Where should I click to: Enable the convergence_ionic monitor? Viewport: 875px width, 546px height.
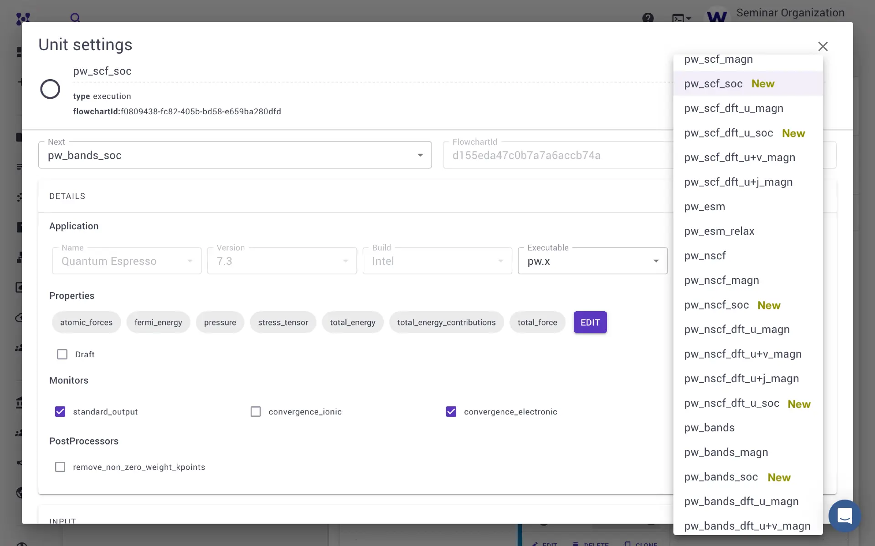pyautogui.click(x=256, y=411)
